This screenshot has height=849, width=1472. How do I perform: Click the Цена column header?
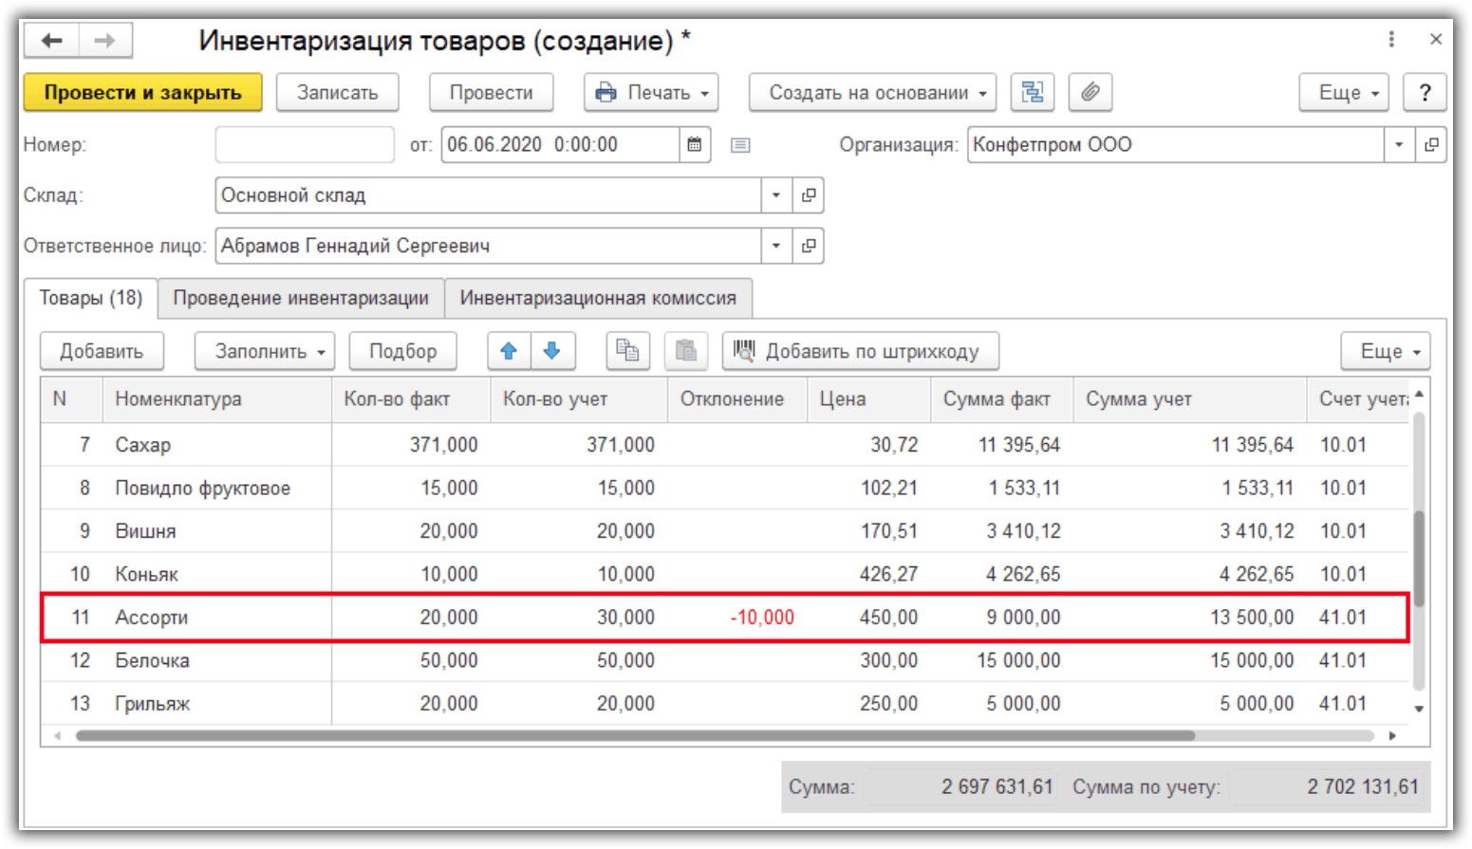[868, 399]
